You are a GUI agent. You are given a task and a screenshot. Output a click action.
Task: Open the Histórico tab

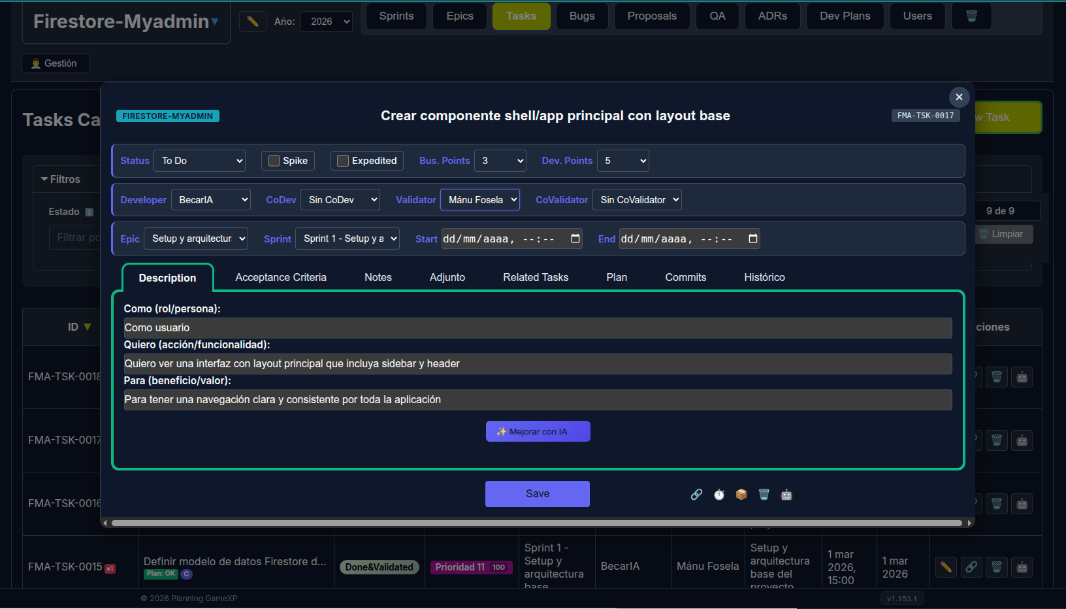(764, 278)
